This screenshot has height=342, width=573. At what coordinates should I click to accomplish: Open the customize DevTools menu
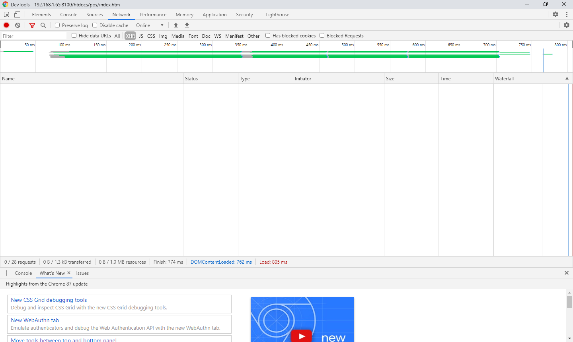pyautogui.click(x=567, y=14)
